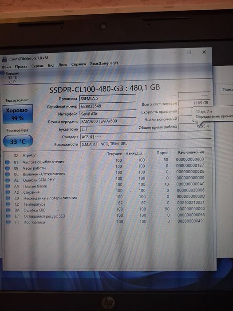
Task: Select the Часы работы row
Action: [106, 167]
